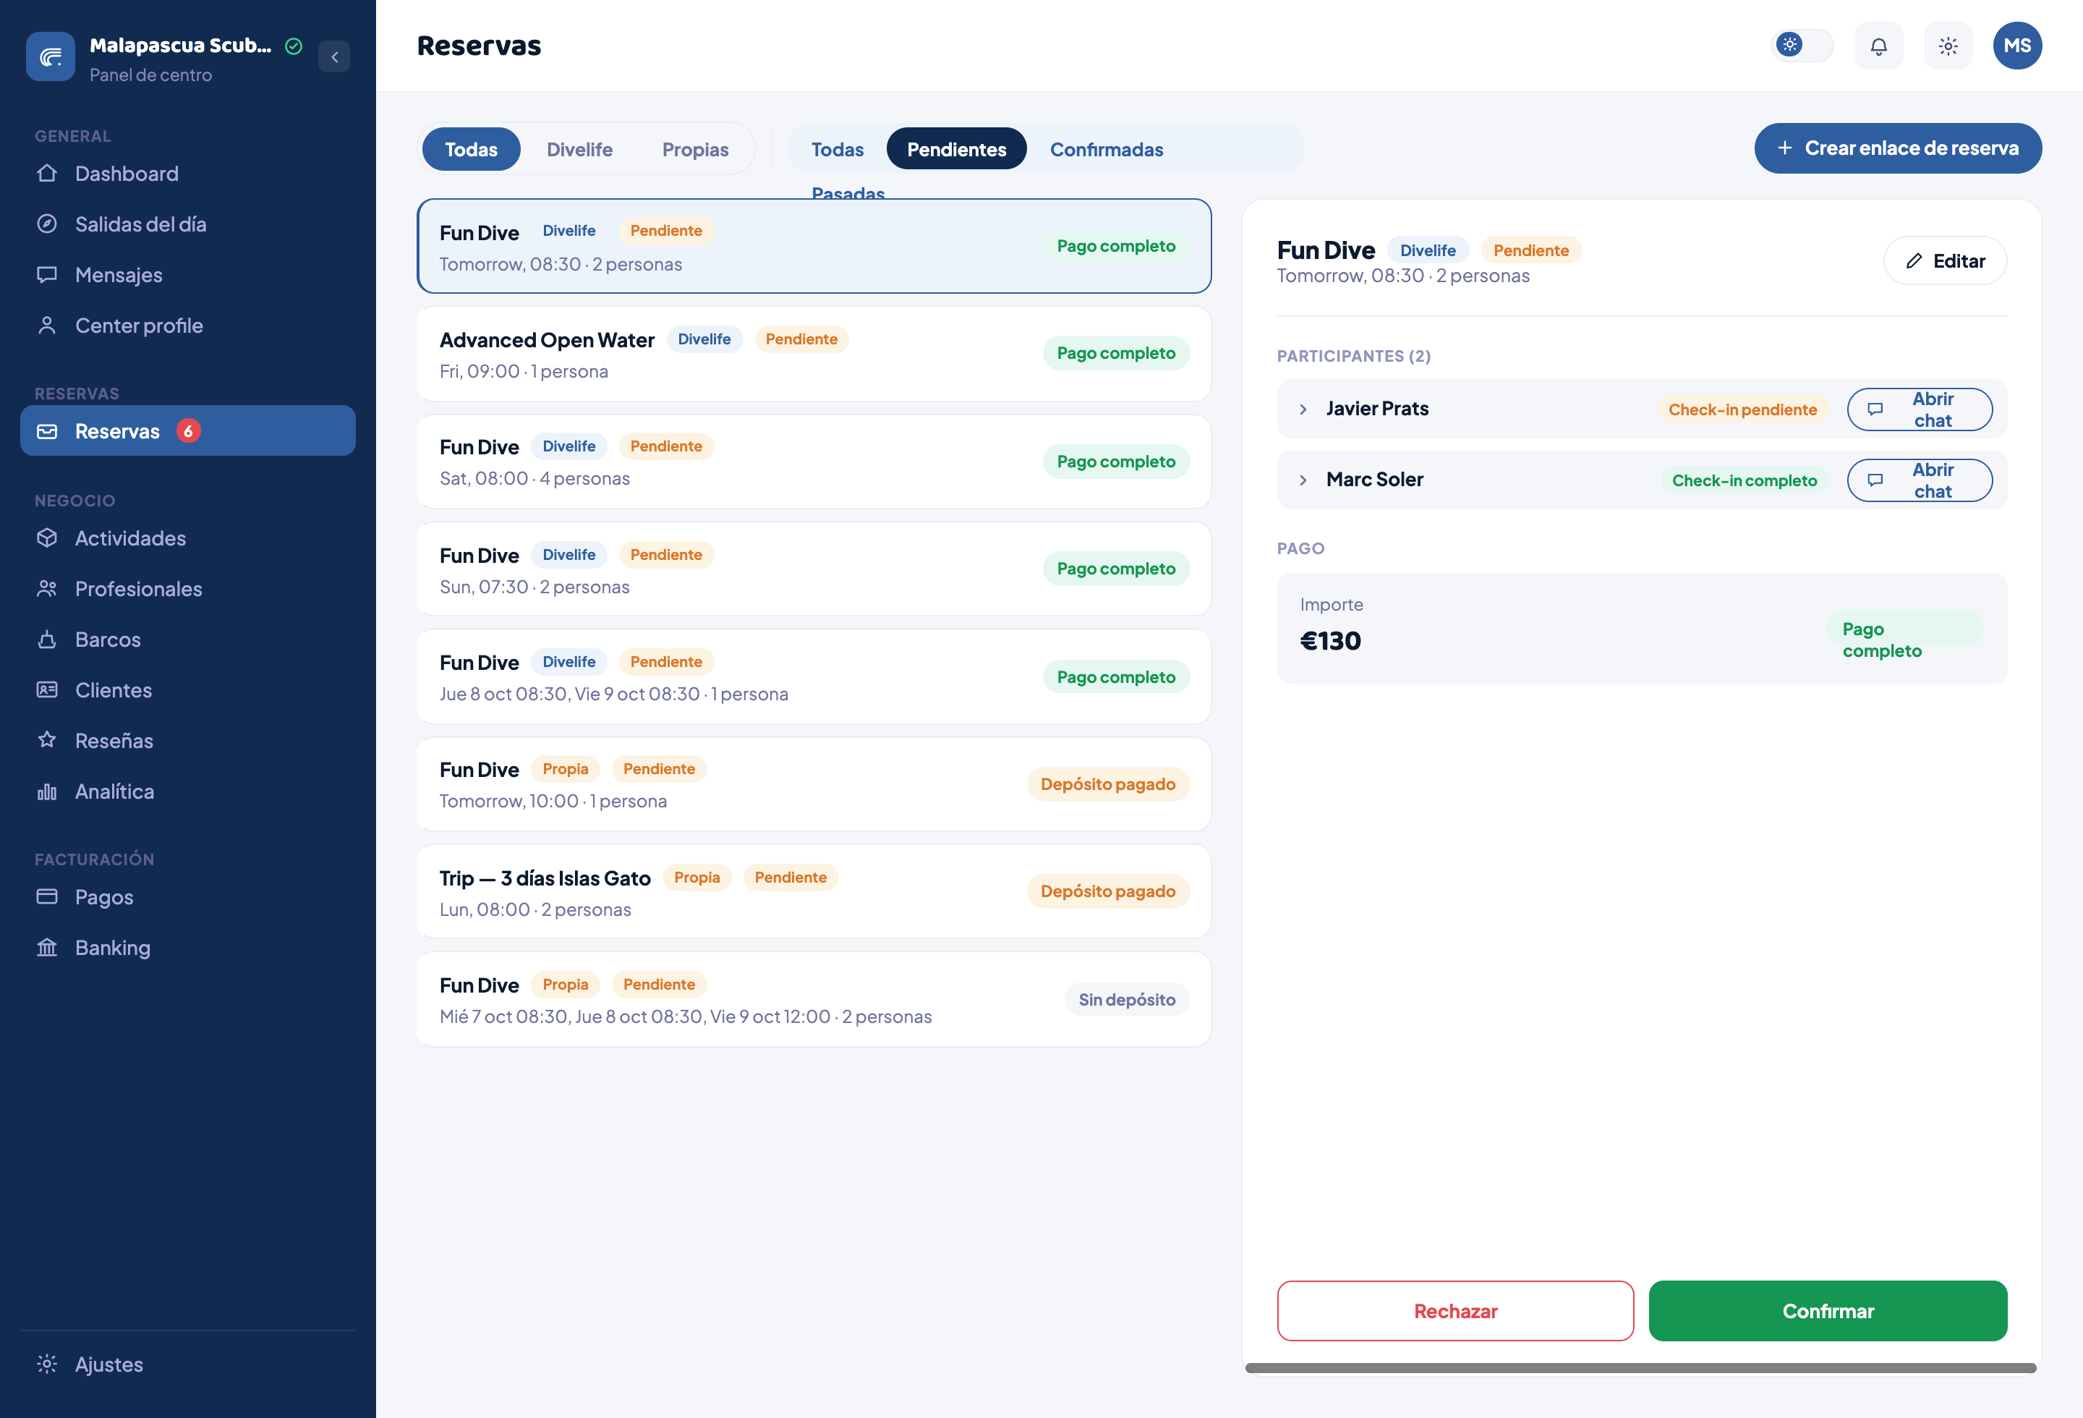Open Analítica in the sidebar
2083x1418 pixels.
pos(187,791)
